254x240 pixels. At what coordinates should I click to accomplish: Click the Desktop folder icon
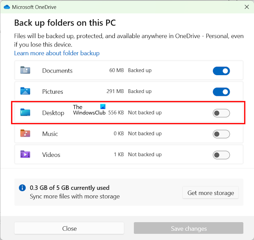click(x=25, y=113)
